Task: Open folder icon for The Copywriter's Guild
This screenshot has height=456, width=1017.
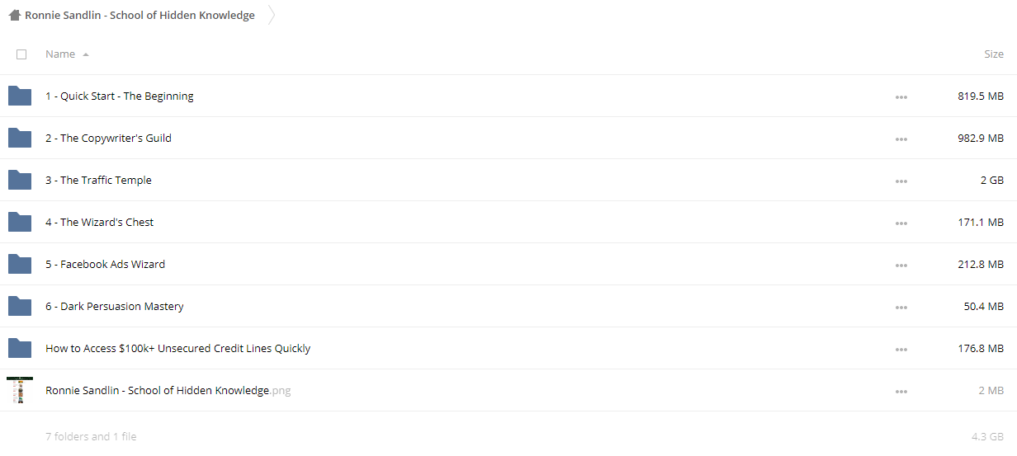Action: tap(20, 138)
